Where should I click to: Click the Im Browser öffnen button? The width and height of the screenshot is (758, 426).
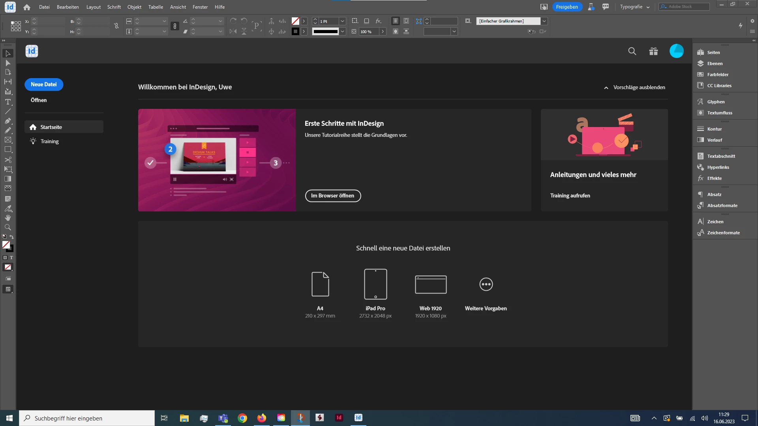click(x=332, y=196)
